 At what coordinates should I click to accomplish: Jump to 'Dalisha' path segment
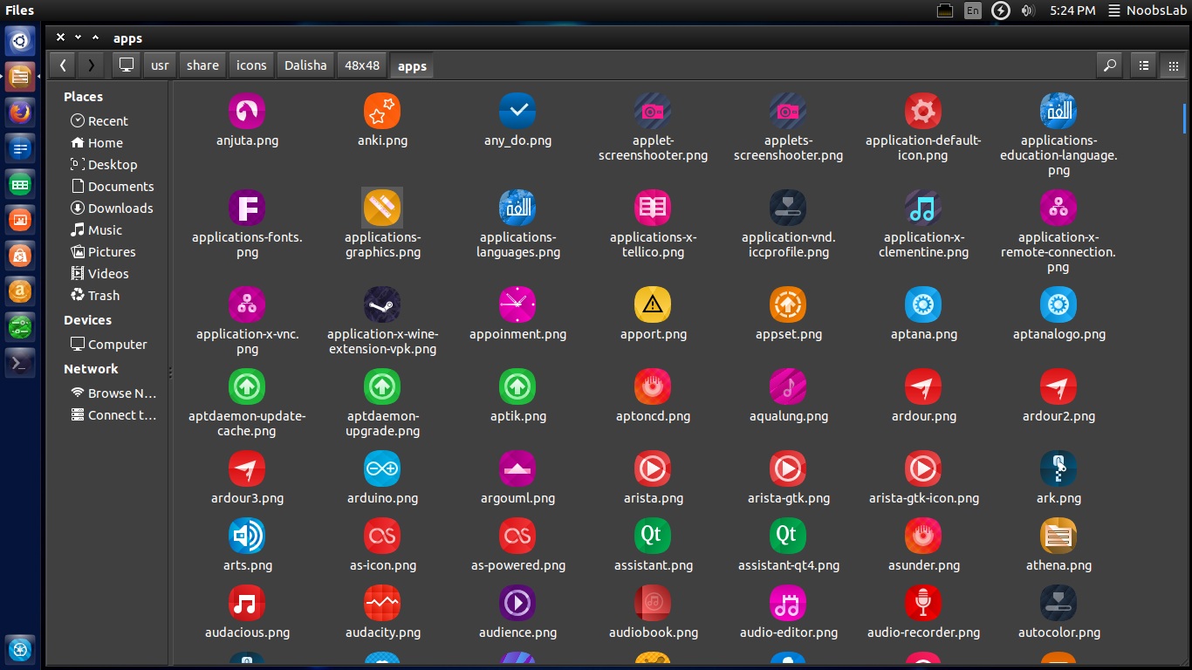[x=305, y=65]
